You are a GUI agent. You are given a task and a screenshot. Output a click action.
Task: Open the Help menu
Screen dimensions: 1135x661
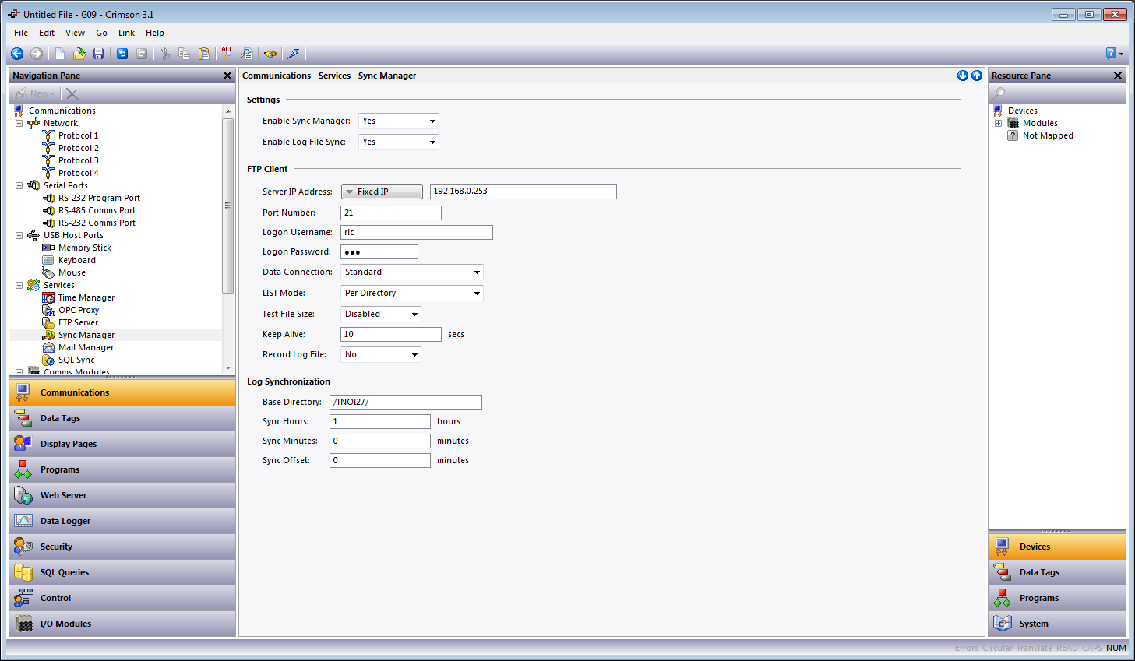point(155,33)
